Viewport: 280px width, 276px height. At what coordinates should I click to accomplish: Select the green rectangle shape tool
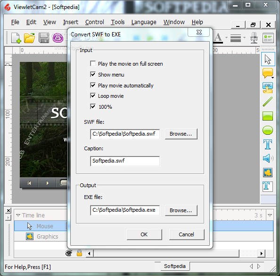point(268,116)
